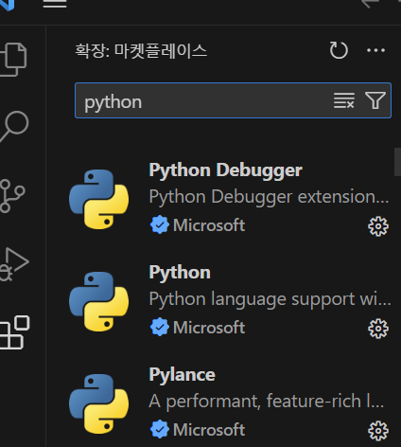Click the verified badge of Pylance publisher
The image size is (401, 447).
tap(160, 429)
